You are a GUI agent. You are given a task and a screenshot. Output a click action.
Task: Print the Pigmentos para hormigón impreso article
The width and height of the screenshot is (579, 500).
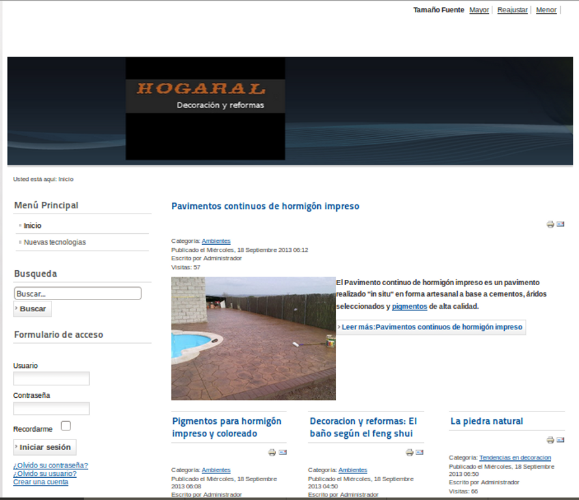tap(272, 452)
